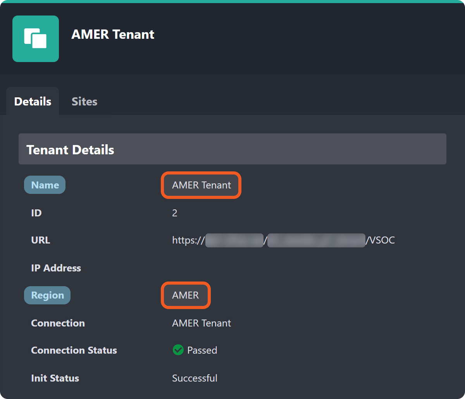The image size is (465, 399).
Task: Click the Connection Status label
Action: (74, 350)
